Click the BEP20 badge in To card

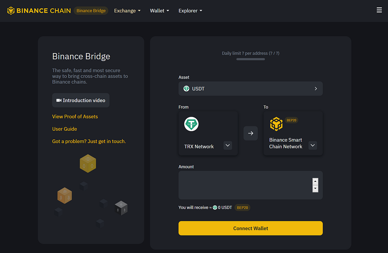(291, 120)
